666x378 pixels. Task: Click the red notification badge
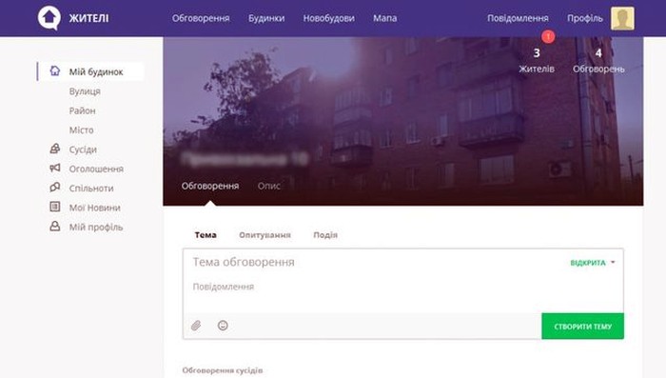pyautogui.click(x=548, y=36)
